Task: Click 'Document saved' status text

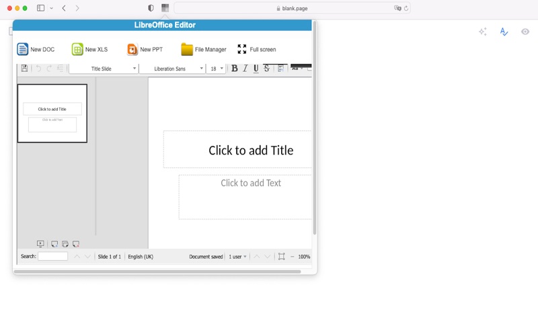Action: 206,257
